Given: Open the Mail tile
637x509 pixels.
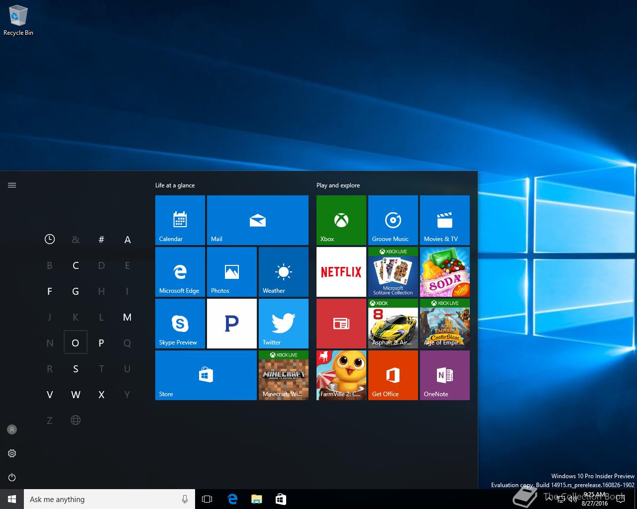Looking at the screenshot, I should pyautogui.click(x=258, y=220).
